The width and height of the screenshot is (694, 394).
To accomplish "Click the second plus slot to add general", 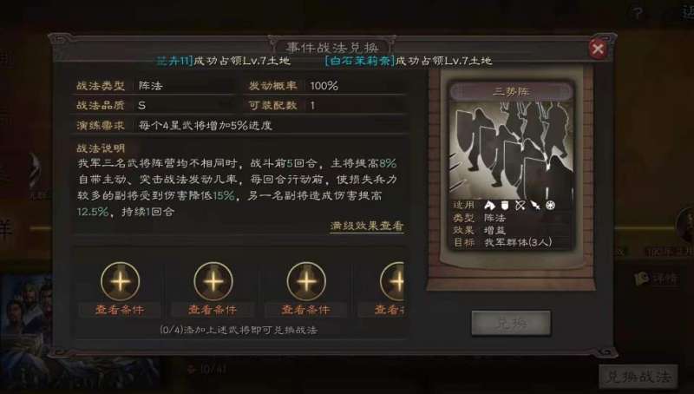I will point(213,281).
